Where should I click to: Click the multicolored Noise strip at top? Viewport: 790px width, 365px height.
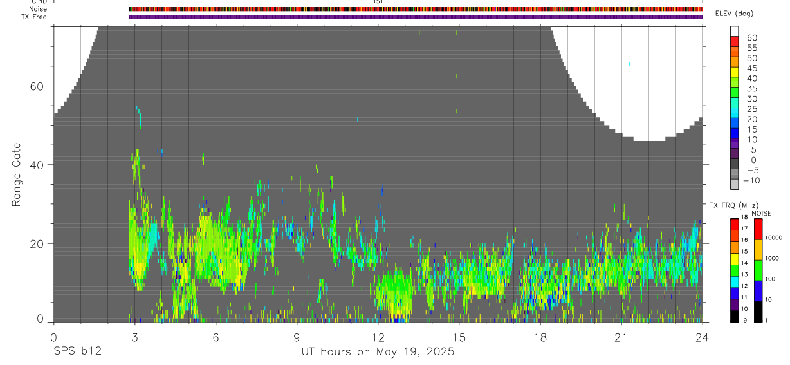(416, 9)
